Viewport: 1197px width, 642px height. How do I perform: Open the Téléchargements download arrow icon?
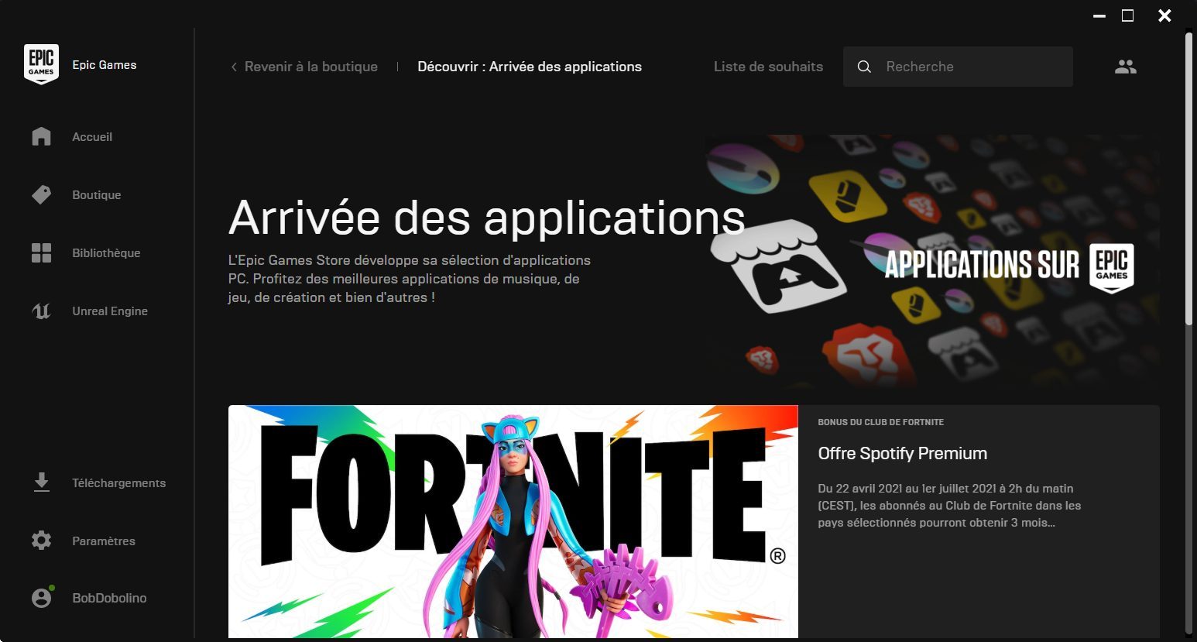41,482
